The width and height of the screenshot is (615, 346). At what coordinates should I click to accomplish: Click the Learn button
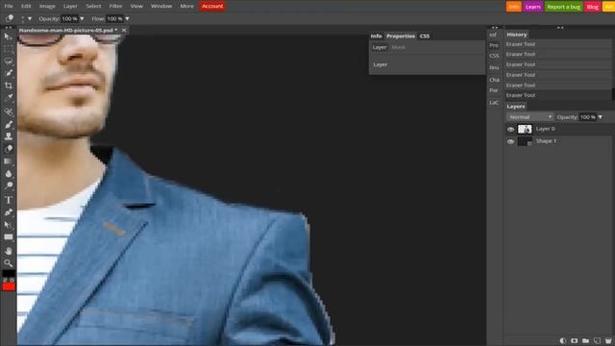(x=532, y=7)
